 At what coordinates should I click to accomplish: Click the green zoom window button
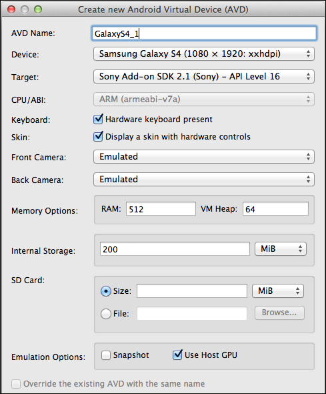38,9
